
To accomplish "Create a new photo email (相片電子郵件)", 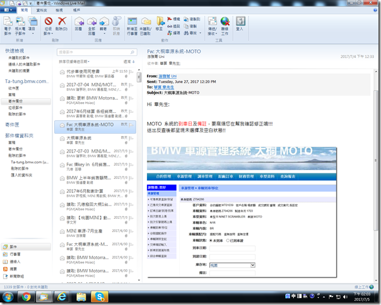I will click(x=20, y=26).
